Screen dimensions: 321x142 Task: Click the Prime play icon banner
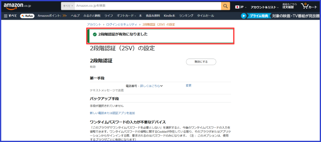click(x=244, y=16)
